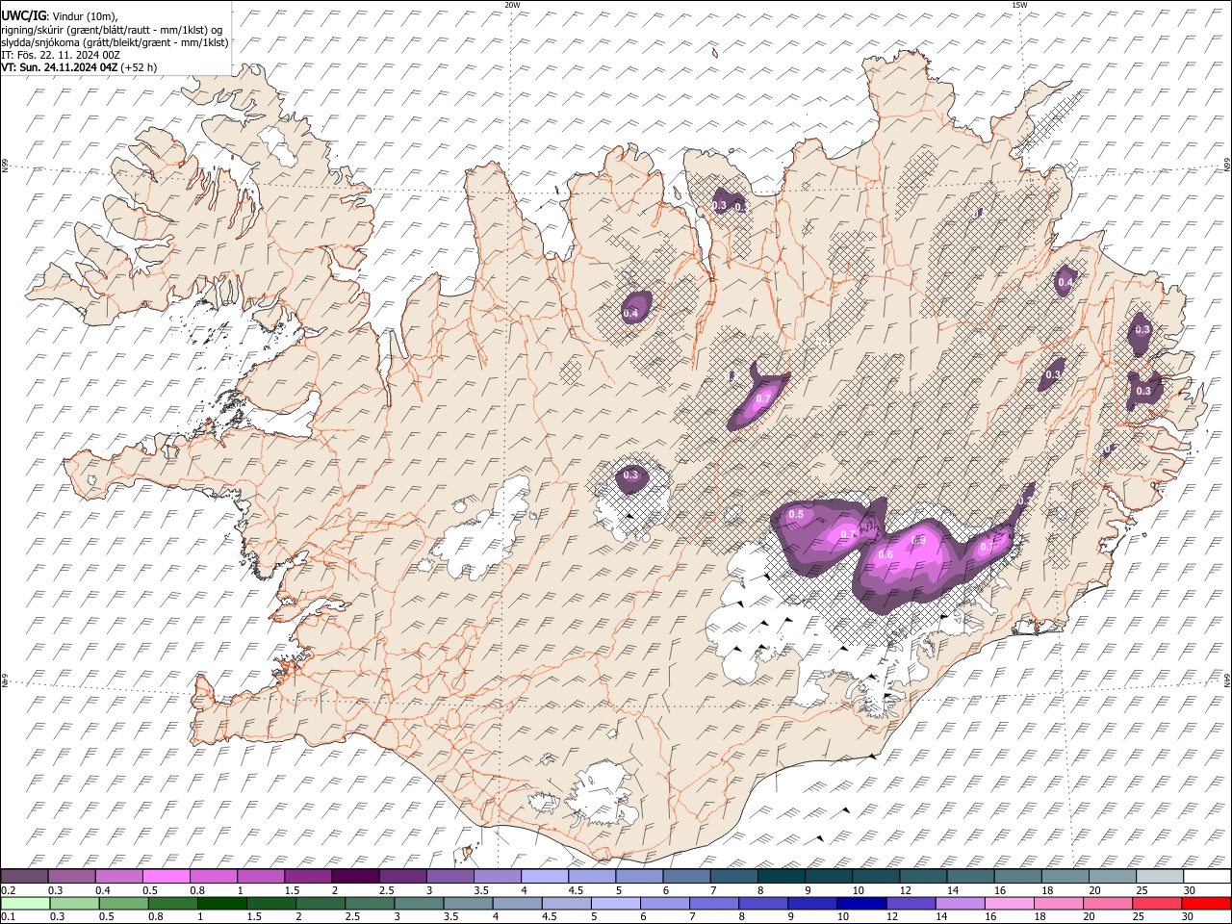
Task: Select the purple 12 swatch in lower legend row
Action: [911, 904]
